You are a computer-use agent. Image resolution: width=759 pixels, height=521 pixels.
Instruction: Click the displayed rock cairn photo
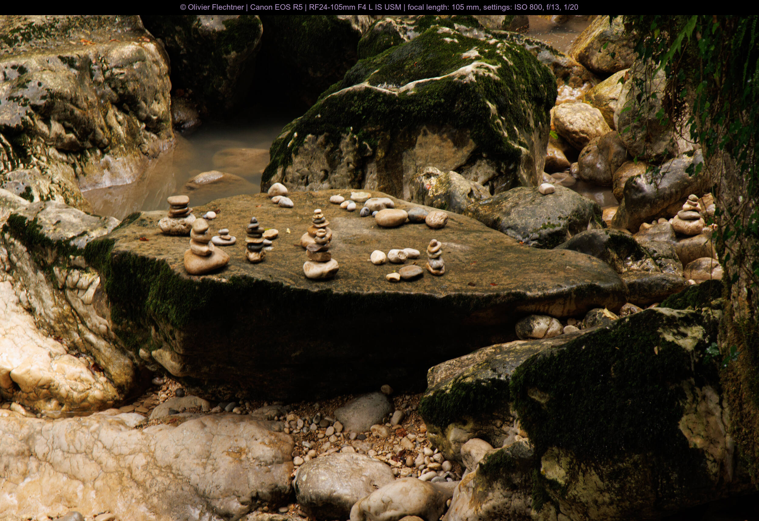click(379, 268)
